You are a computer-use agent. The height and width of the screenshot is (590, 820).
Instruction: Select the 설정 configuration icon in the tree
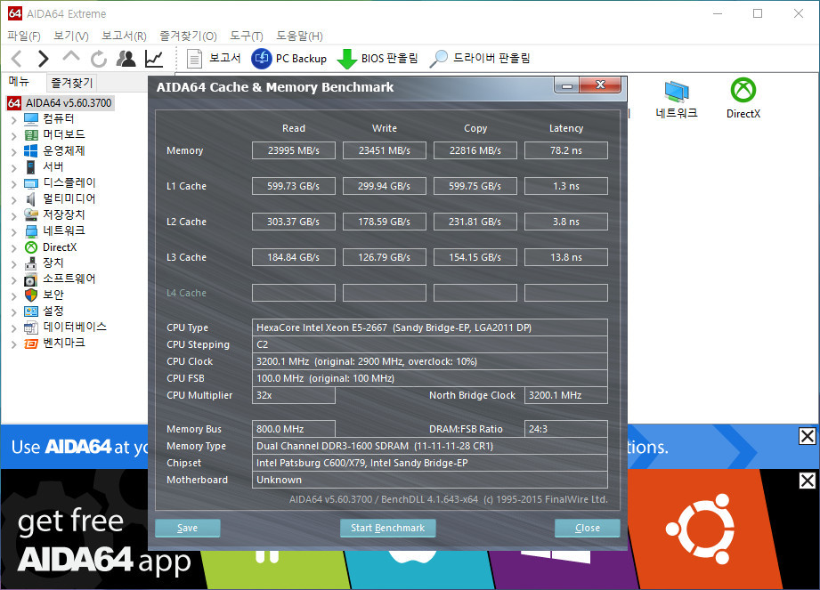coord(31,311)
